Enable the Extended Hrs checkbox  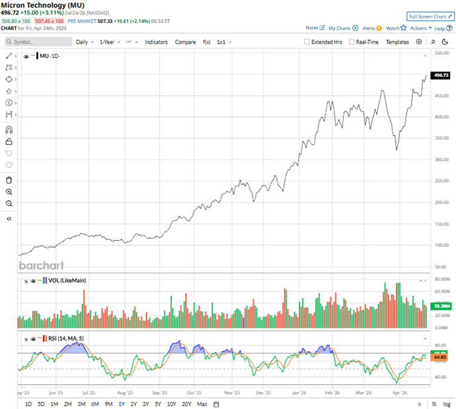pyautogui.click(x=307, y=42)
